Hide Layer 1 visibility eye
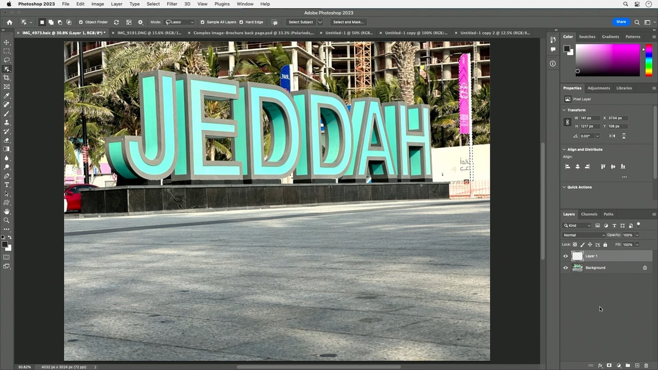The image size is (658, 370). (566, 256)
